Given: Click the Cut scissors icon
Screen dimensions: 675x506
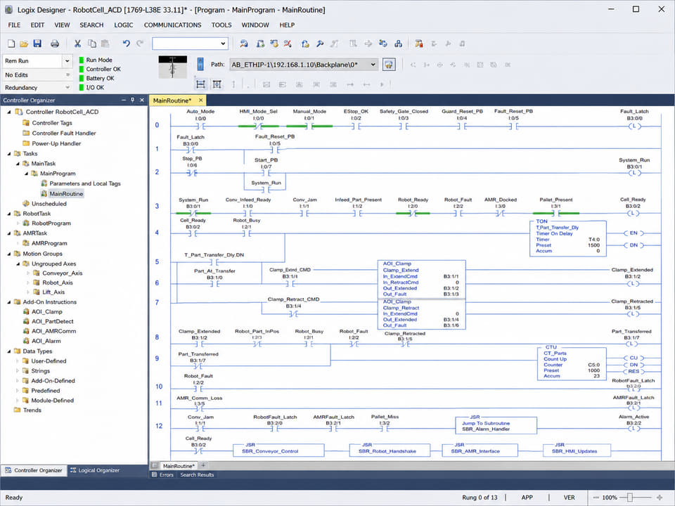Looking at the screenshot, I should pos(77,44).
